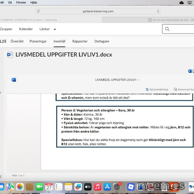Click the Avancerad läsare book icon

(x=175, y=89)
